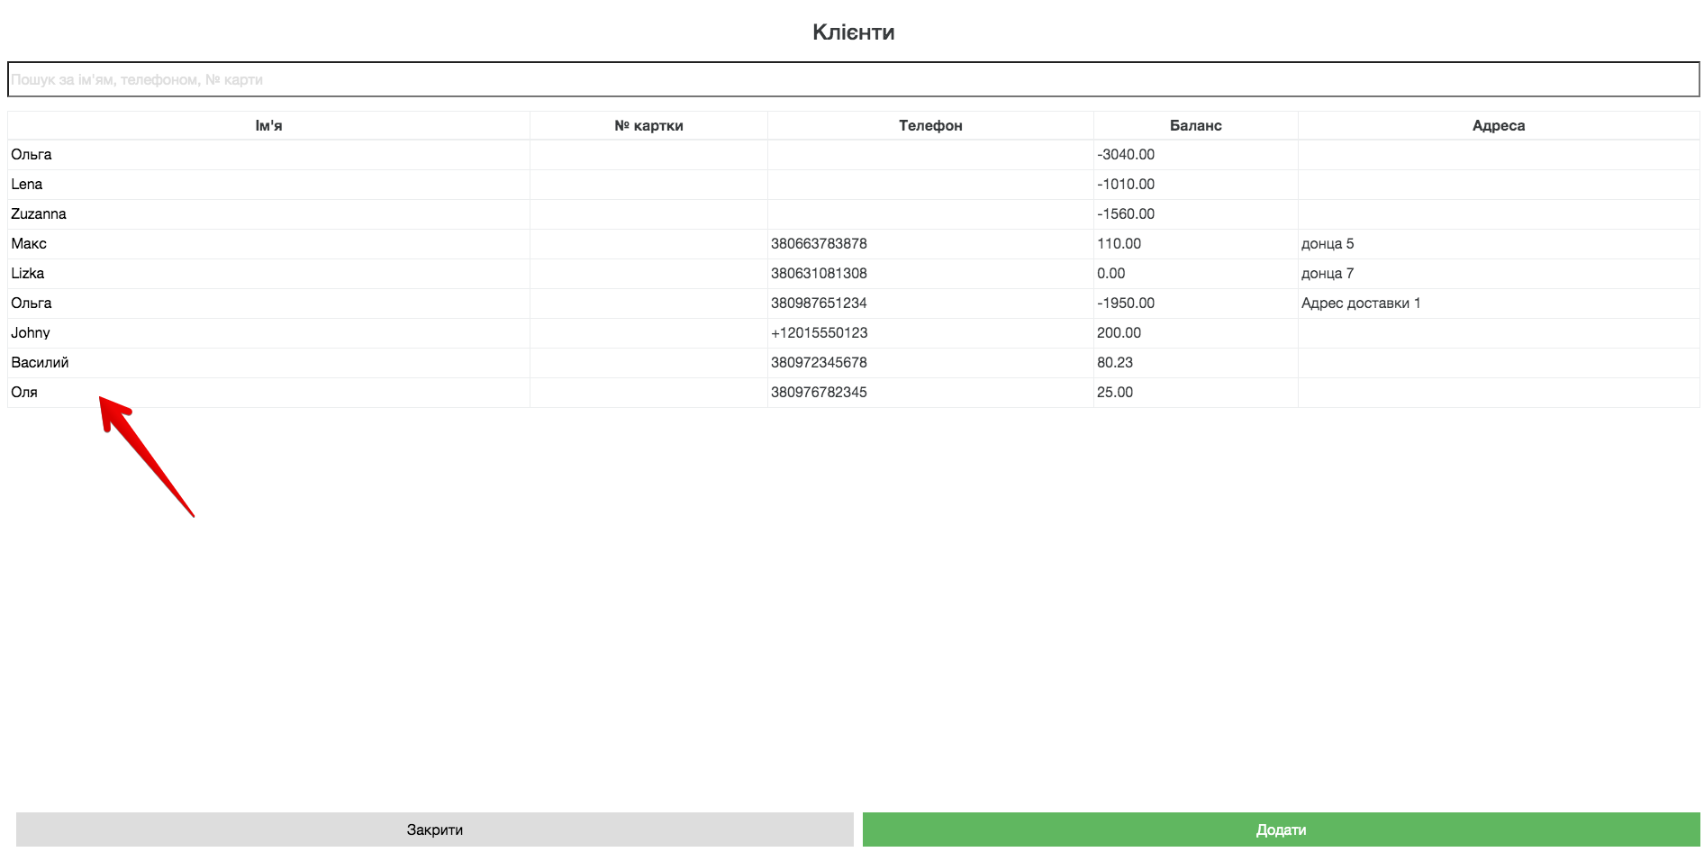Select client Макс in the list
The height and width of the screenshot is (852, 1704).
pos(29,244)
